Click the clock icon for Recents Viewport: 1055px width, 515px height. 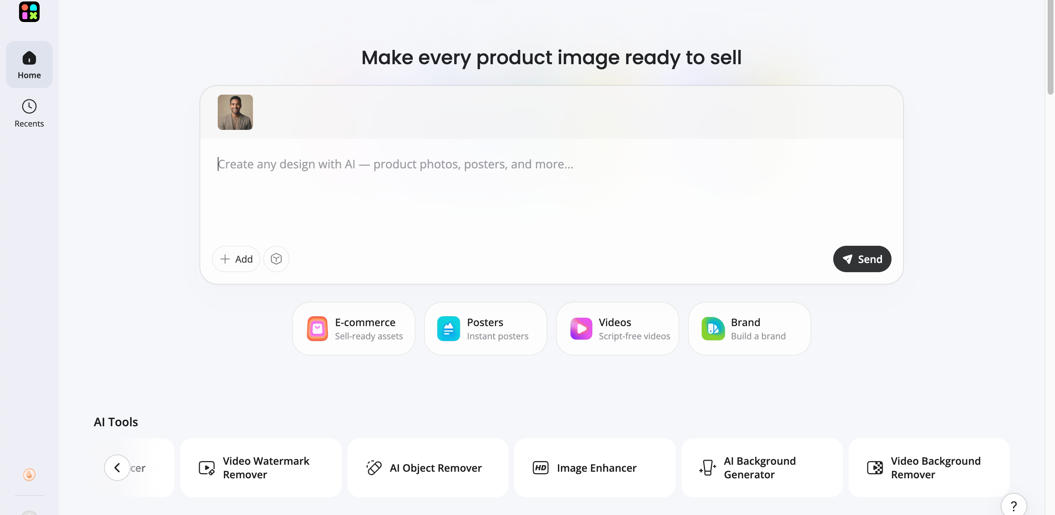(29, 106)
